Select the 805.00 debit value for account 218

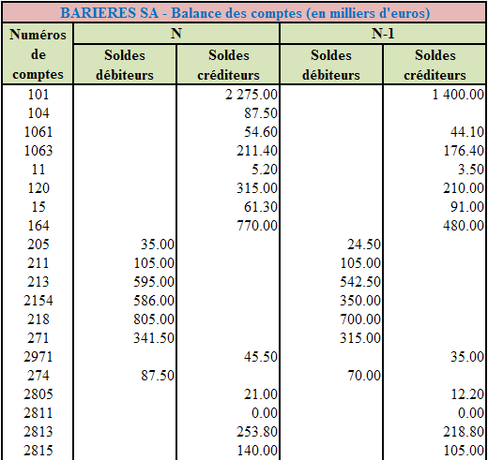pos(125,319)
